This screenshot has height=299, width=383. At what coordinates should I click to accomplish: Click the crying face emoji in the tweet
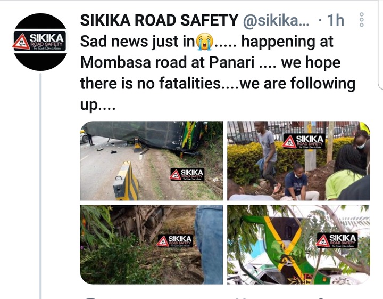(204, 42)
